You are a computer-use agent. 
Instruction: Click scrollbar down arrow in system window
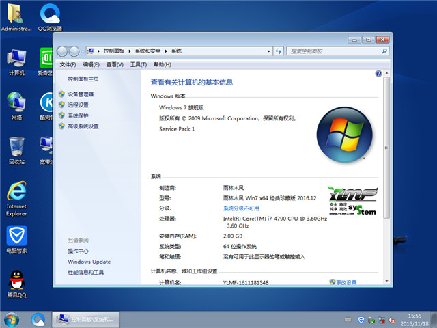386,281
